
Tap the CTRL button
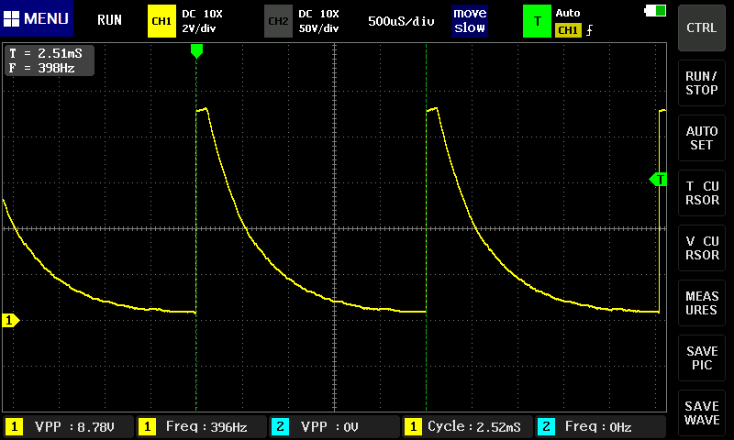click(x=701, y=28)
